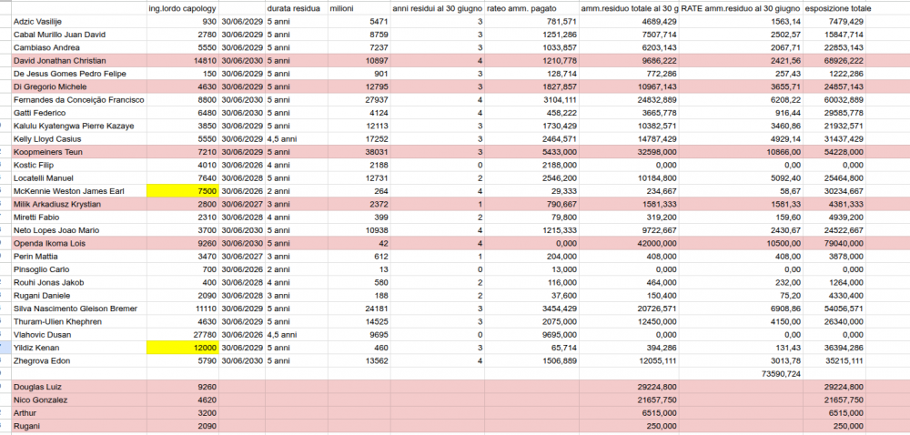Select the Locatelli Manuel cell
910x435 pixels.
click(79, 178)
